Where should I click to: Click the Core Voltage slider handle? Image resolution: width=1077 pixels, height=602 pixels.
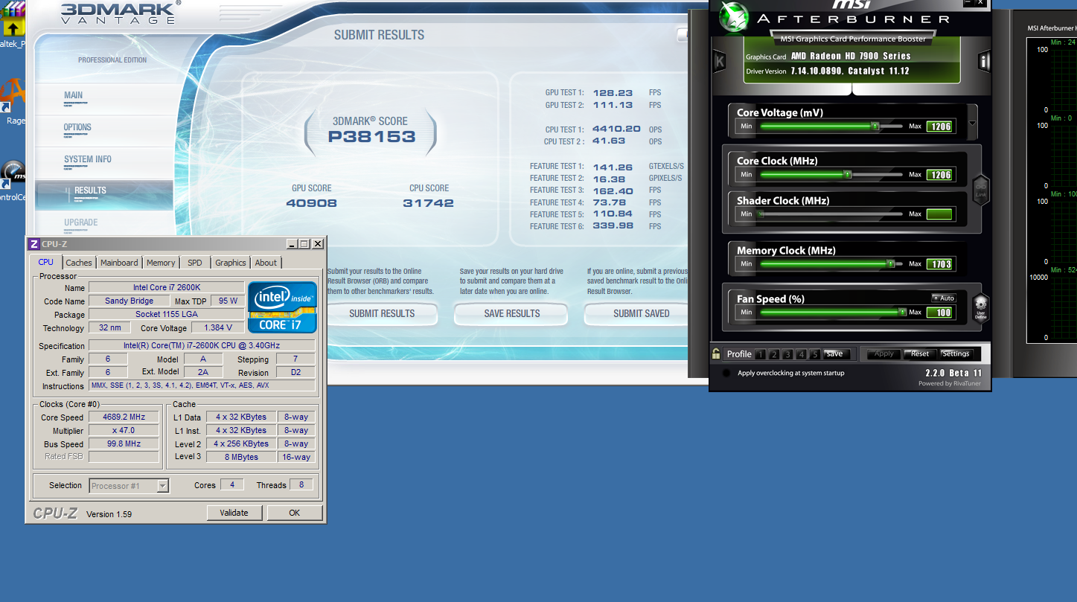click(875, 127)
